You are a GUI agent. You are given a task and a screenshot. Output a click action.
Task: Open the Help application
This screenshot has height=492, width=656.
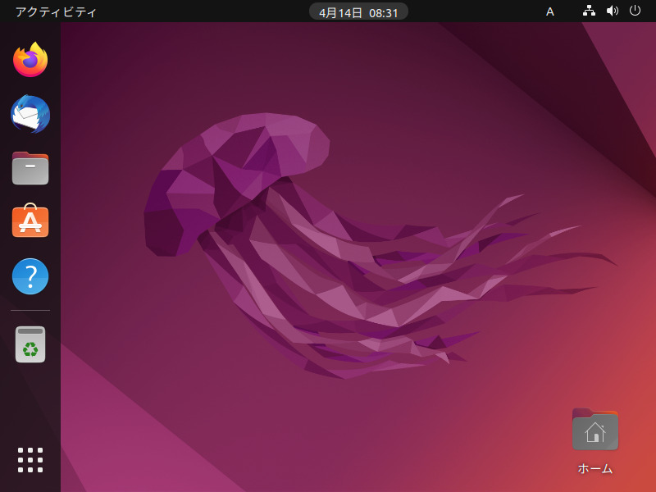point(30,276)
